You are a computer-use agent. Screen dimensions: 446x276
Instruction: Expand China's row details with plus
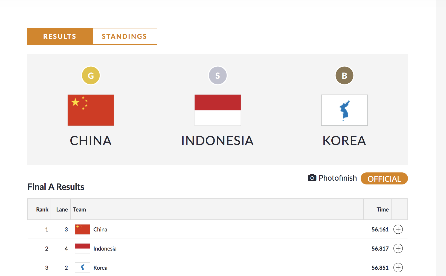pos(398,229)
